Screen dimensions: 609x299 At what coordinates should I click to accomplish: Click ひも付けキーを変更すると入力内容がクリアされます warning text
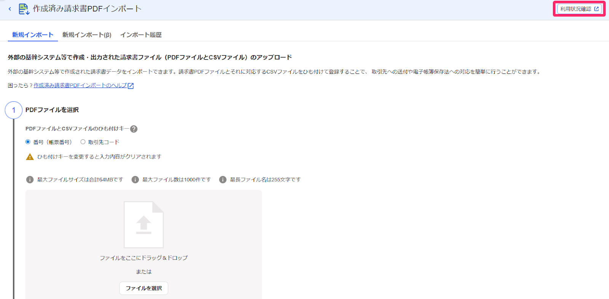coord(99,157)
